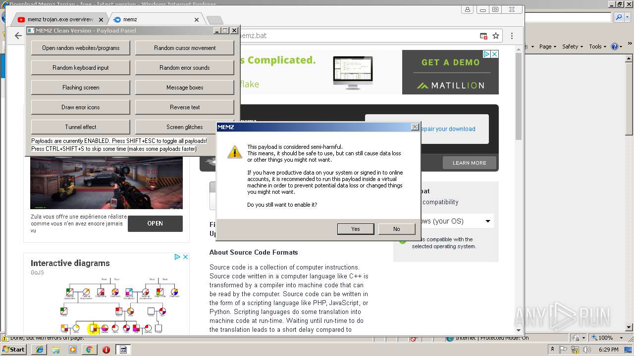
Task: Open Chrome three-dot menu
Action: [x=512, y=36]
